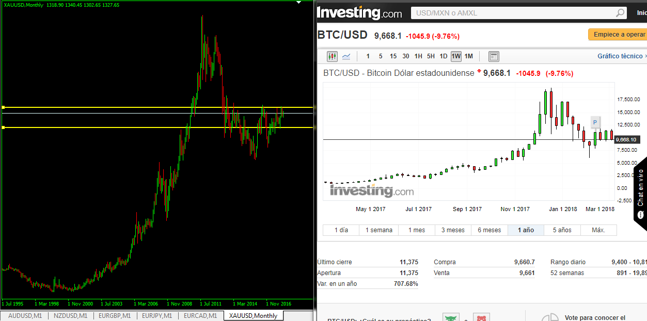The height and width of the screenshot is (321, 647).
Task: Vote bullish with green bull icon
Action: click(451, 318)
